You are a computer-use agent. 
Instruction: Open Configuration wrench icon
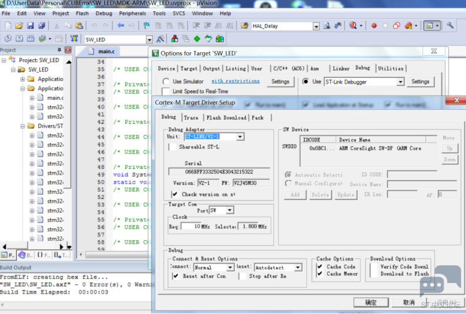(x=450, y=26)
